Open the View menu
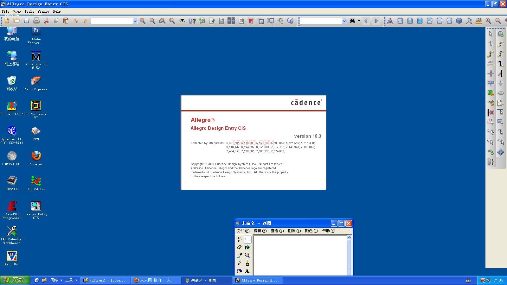 pyautogui.click(x=17, y=11)
